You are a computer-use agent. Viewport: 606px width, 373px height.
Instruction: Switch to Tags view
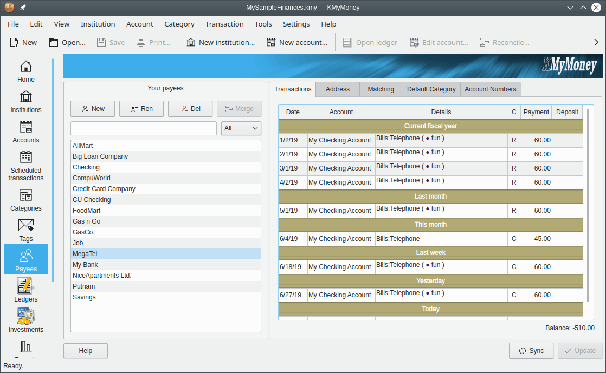pos(26,231)
